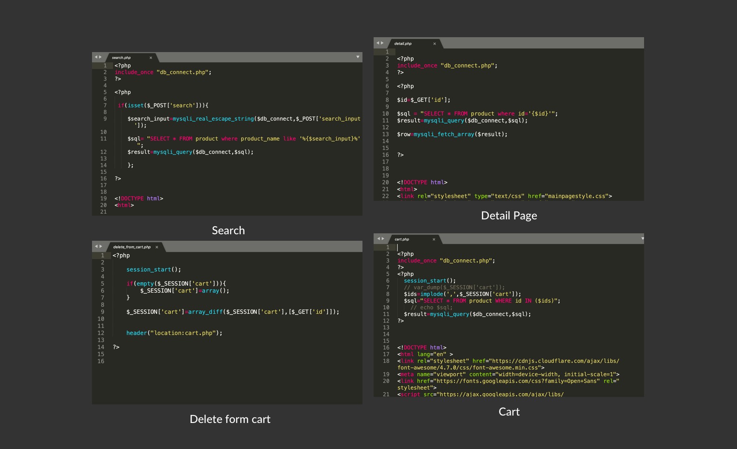Close the cart.php tab

[434, 239]
